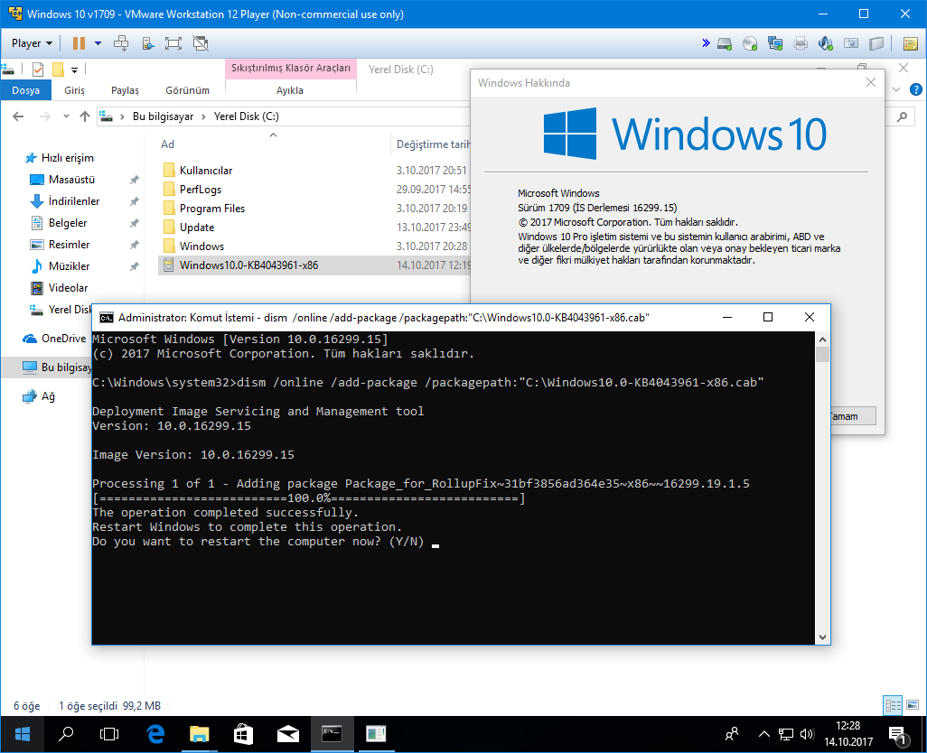Viewport: 927px width, 753px height.
Task: Open Masaüstü in the sidebar
Action: click(x=71, y=180)
